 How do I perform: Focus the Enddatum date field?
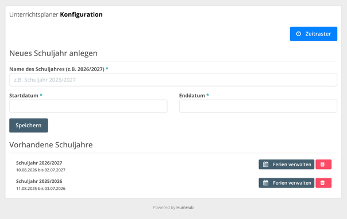(x=258, y=106)
